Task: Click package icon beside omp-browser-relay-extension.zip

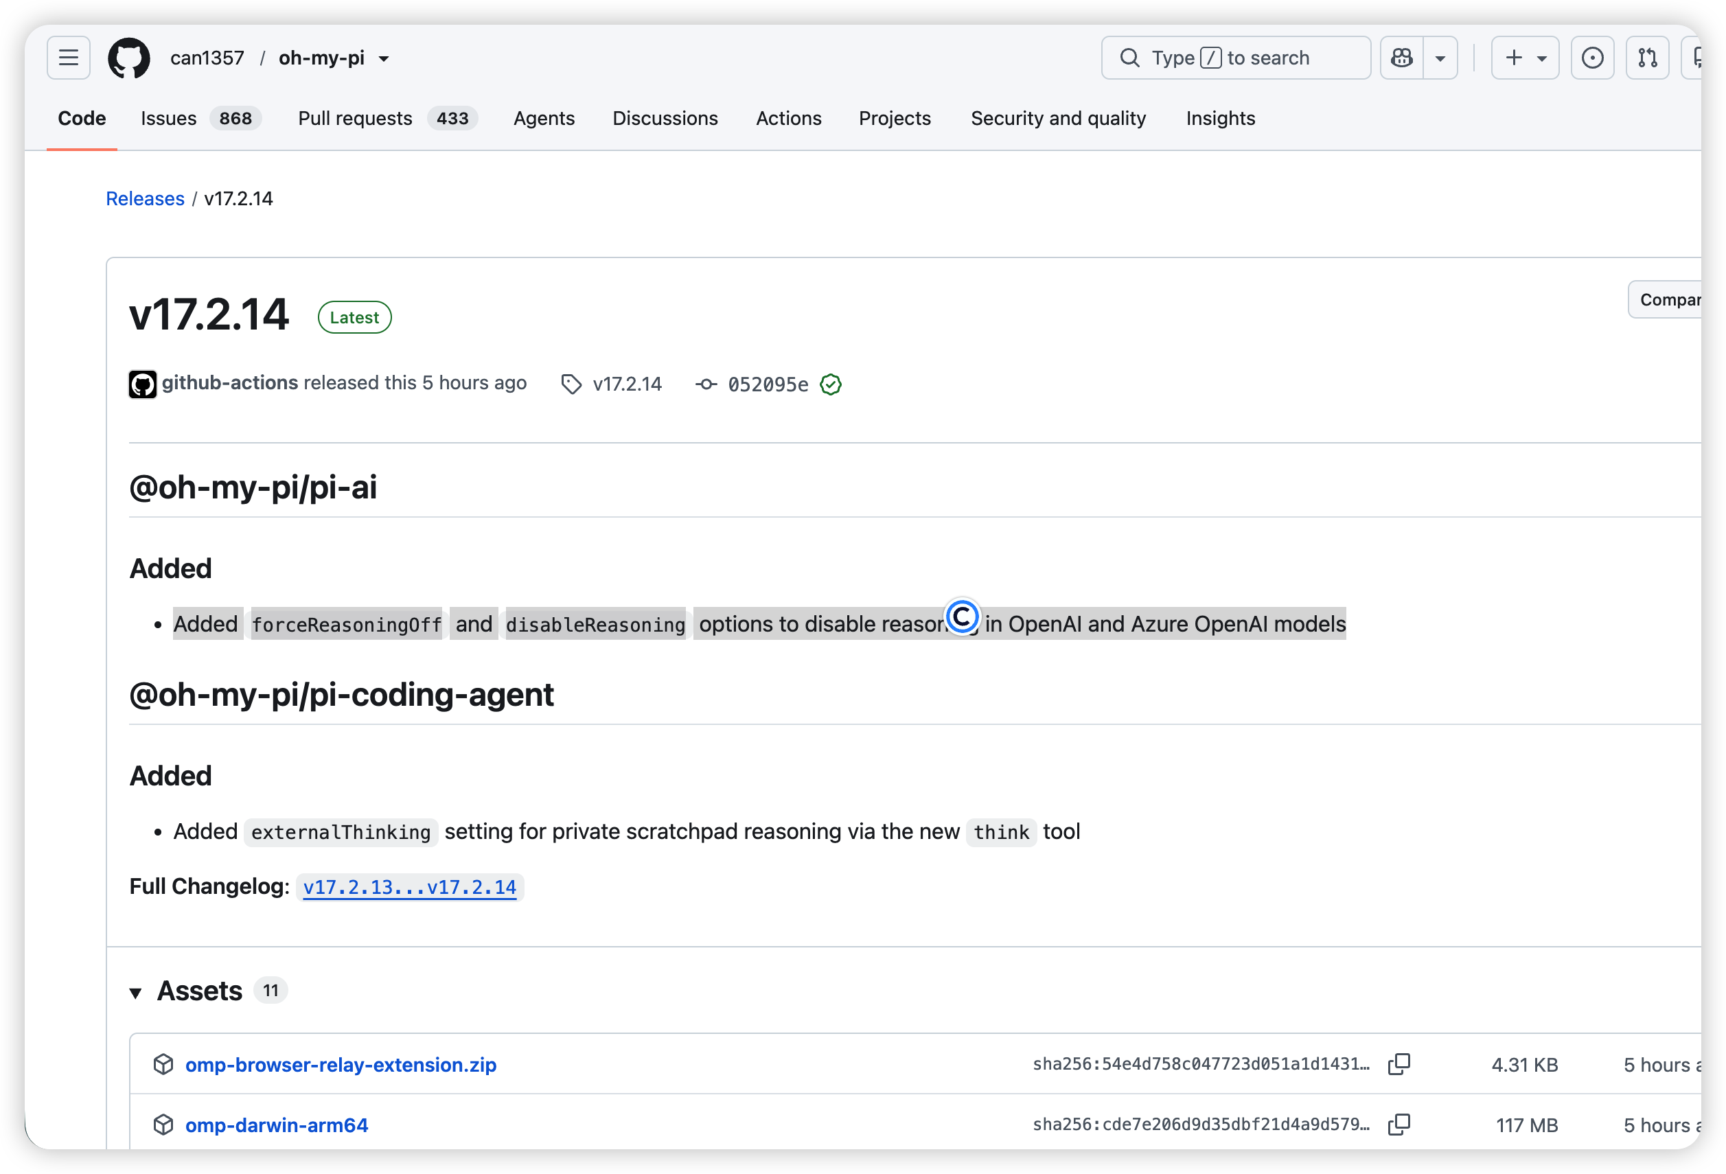Action: (x=163, y=1064)
